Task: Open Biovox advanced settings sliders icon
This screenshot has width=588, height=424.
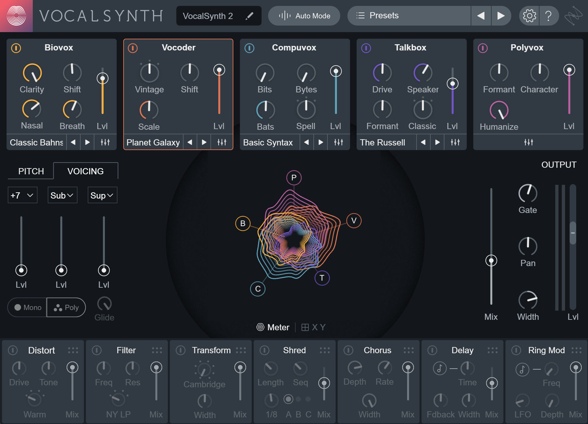Action: 105,142
